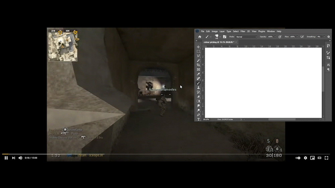Select the Horizontal Type tool
Image resolution: width=335 pixels, height=188 pixels.
[198, 119]
